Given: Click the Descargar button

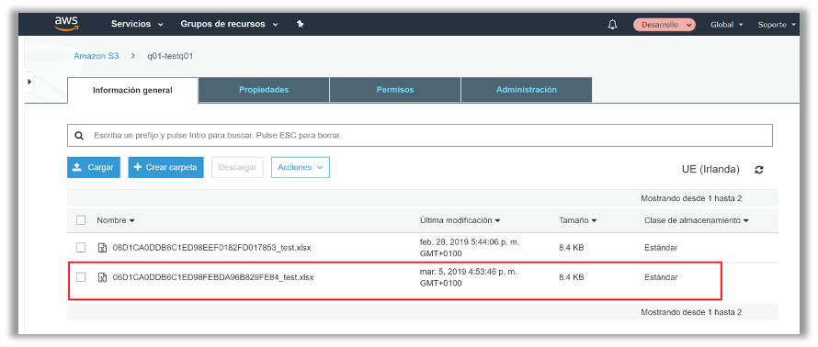Looking at the screenshot, I should pyautogui.click(x=237, y=167).
